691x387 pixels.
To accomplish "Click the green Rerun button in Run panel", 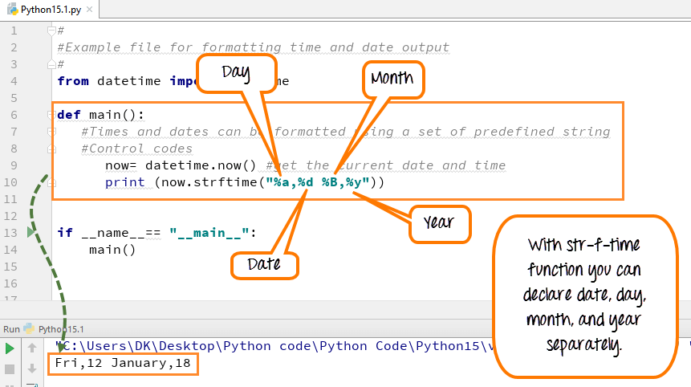I will pos(10,348).
